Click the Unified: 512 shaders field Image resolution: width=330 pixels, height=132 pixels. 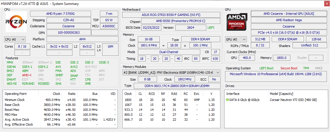pos(310,45)
